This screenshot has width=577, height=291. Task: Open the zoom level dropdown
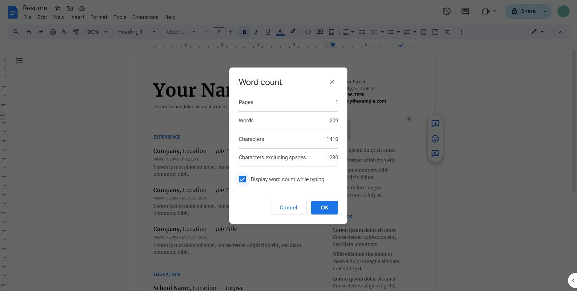point(96,32)
